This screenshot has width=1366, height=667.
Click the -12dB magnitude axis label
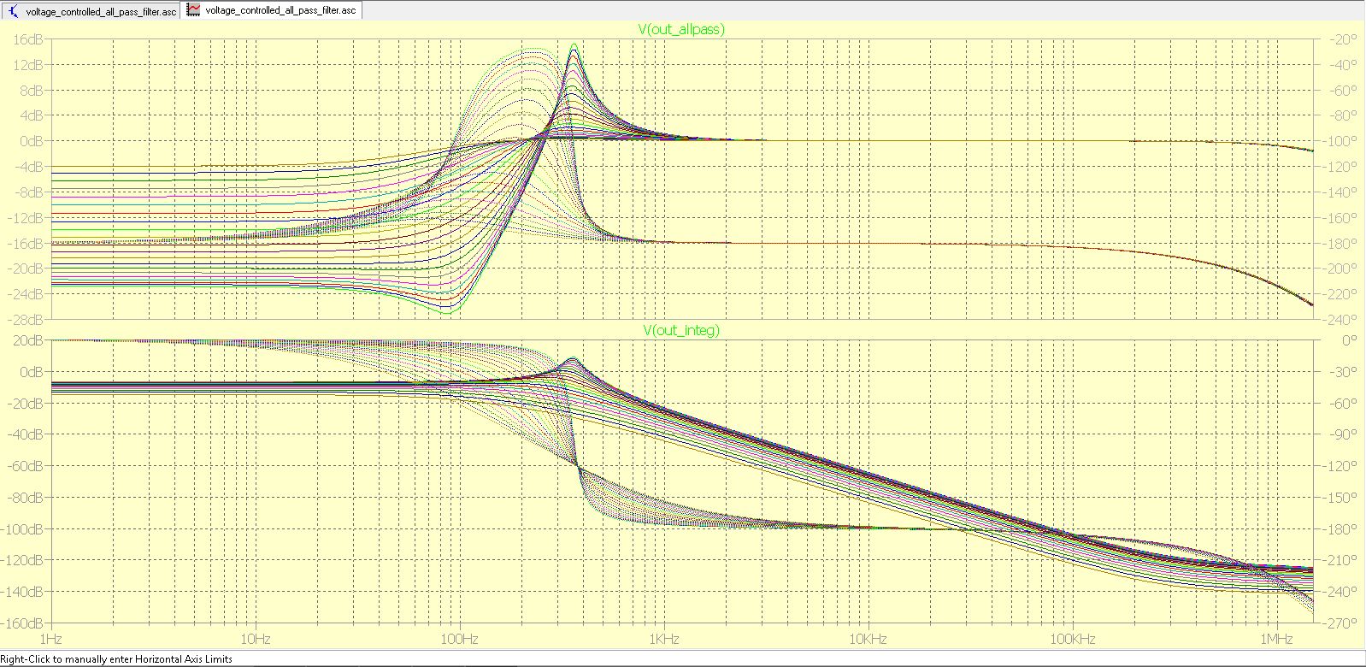(26, 218)
